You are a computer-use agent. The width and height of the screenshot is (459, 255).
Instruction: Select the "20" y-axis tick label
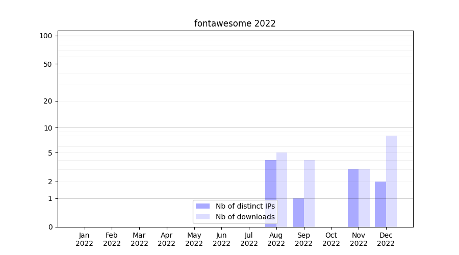[48, 101]
